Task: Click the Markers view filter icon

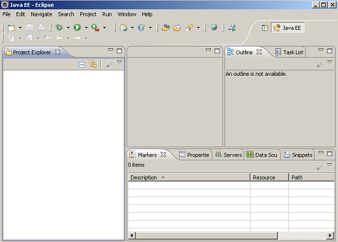Action: point(319,167)
